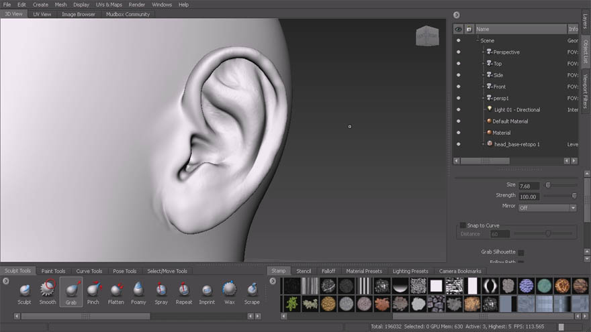
Task: Select the Flatten tool
Action: pyautogui.click(x=116, y=293)
